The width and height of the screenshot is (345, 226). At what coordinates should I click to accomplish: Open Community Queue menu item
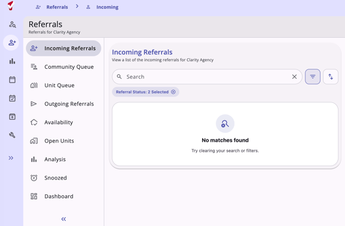(x=63, y=67)
